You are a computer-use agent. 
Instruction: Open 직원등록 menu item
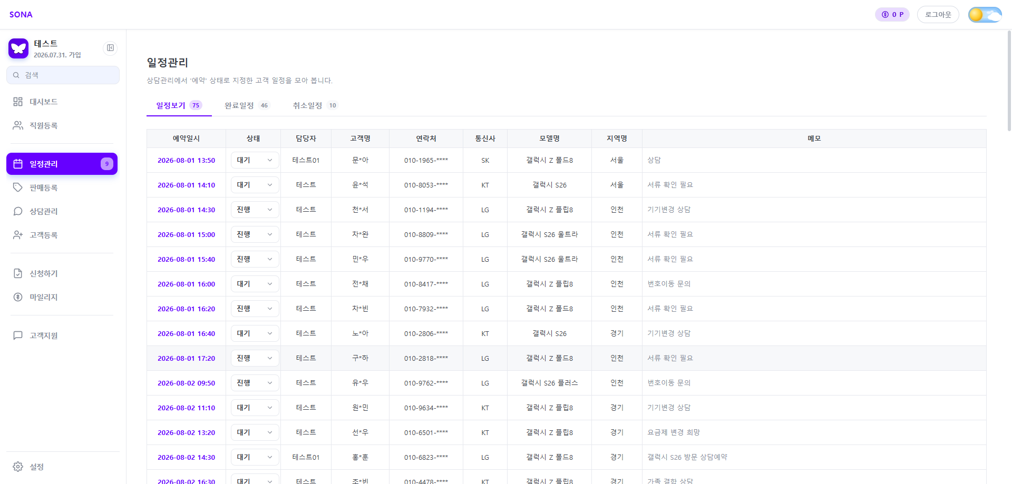click(x=62, y=125)
